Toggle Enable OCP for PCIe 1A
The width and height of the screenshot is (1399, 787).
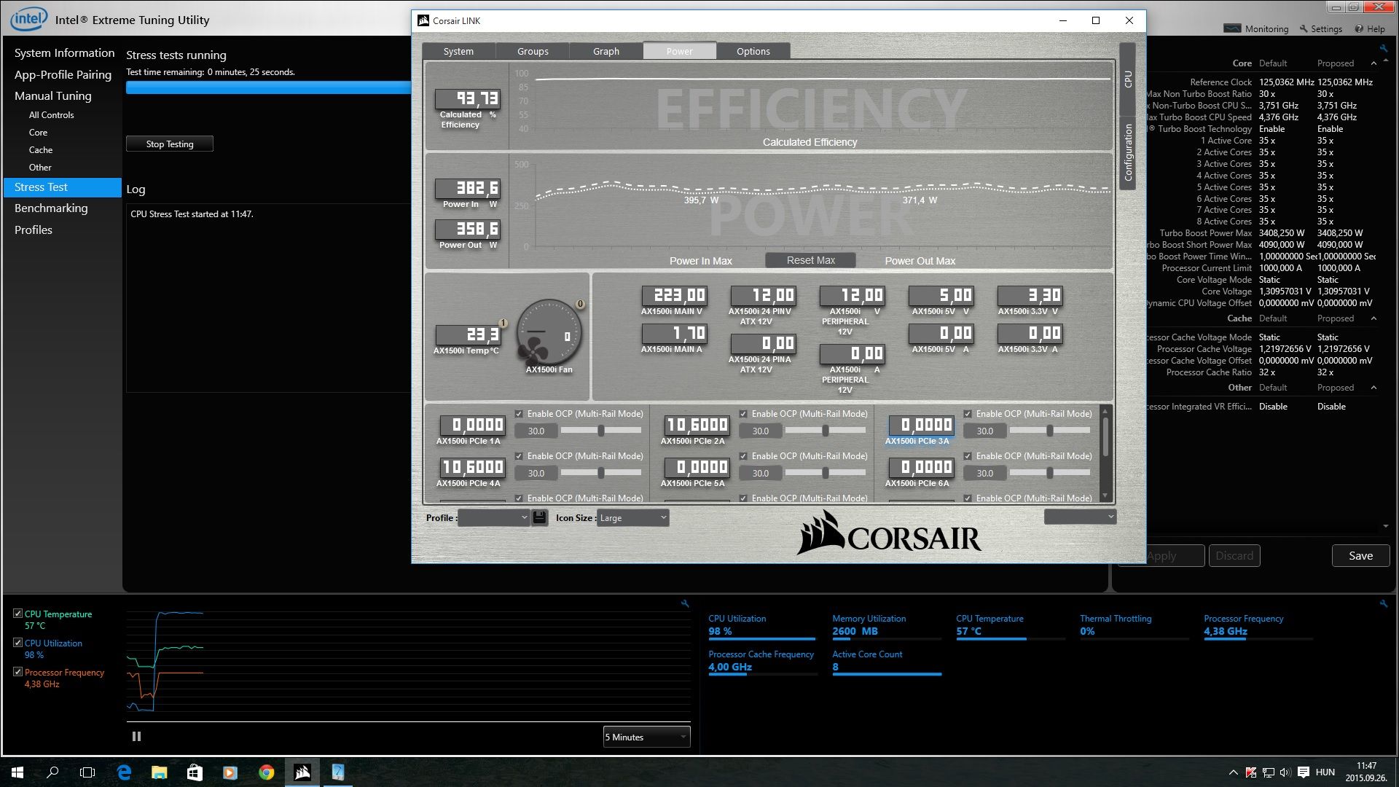pyautogui.click(x=519, y=414)
